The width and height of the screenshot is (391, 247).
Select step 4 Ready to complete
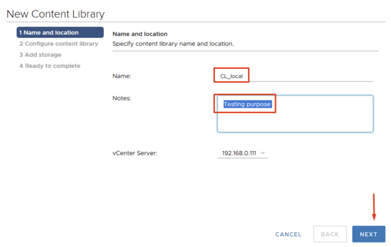pos(50,66)
